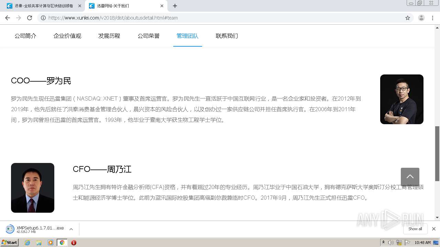Viewport: 440px width, 247px height.
Task: Show hidden system tray icons
Action: point(383,243)
